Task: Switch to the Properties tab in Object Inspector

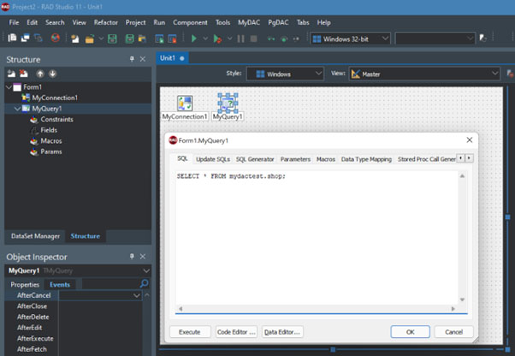Action: [25, 284]
